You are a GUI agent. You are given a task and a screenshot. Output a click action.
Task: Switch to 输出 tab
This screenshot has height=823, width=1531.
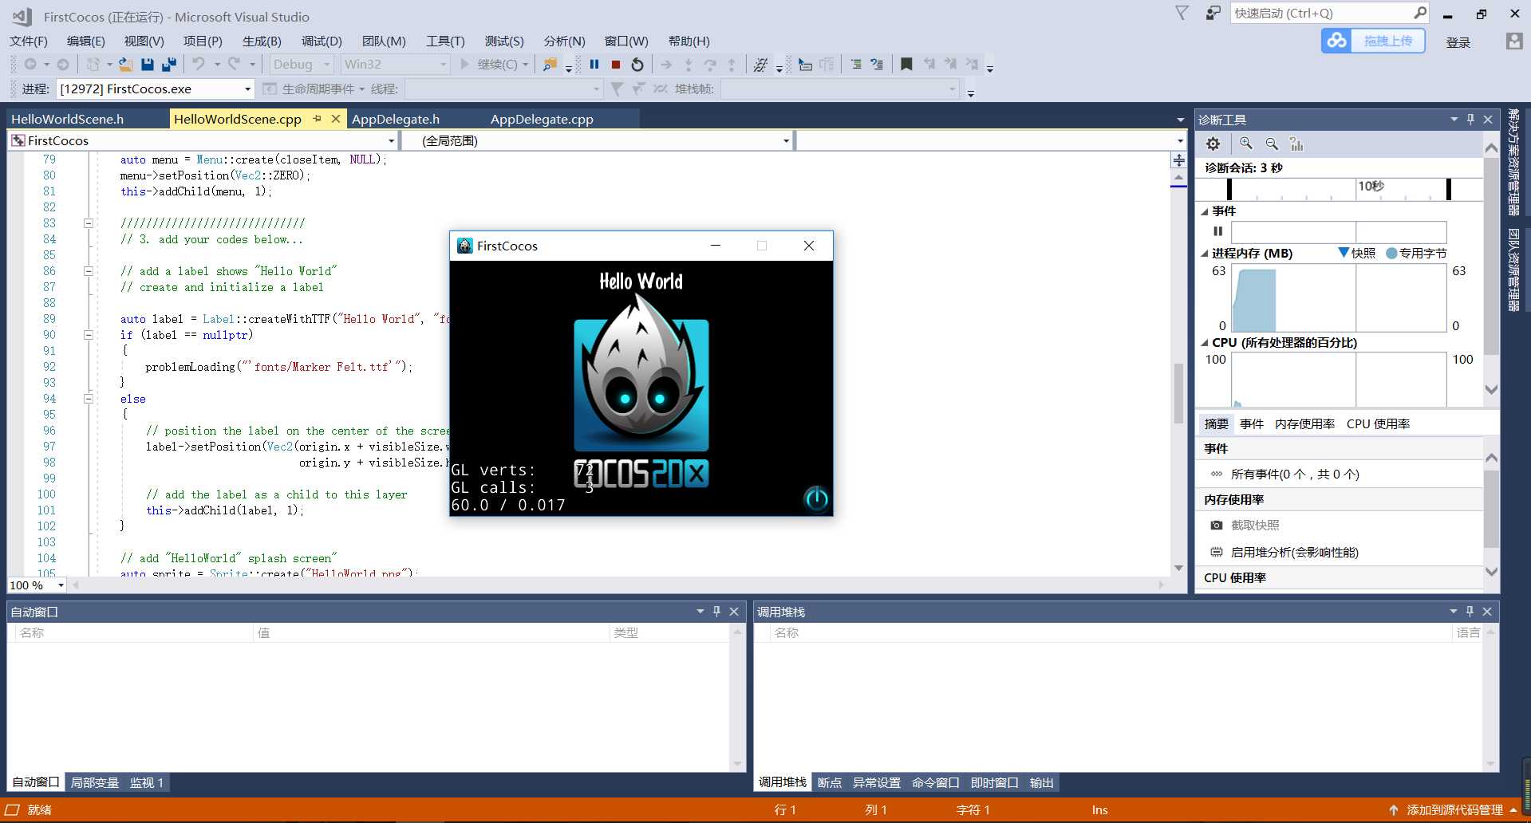point(1042,783)
